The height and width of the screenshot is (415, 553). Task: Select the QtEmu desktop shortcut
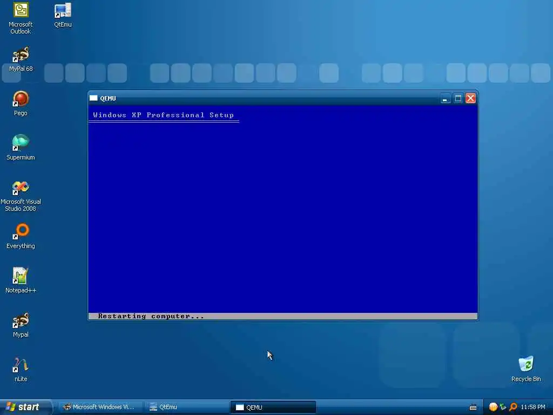(63, 15)
